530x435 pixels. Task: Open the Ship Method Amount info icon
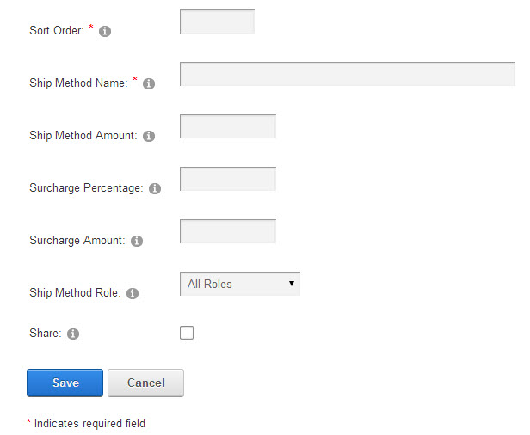point(149,136)
